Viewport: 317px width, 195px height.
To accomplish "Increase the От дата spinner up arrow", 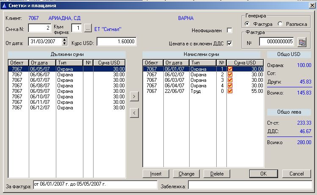I will (64, 40).
